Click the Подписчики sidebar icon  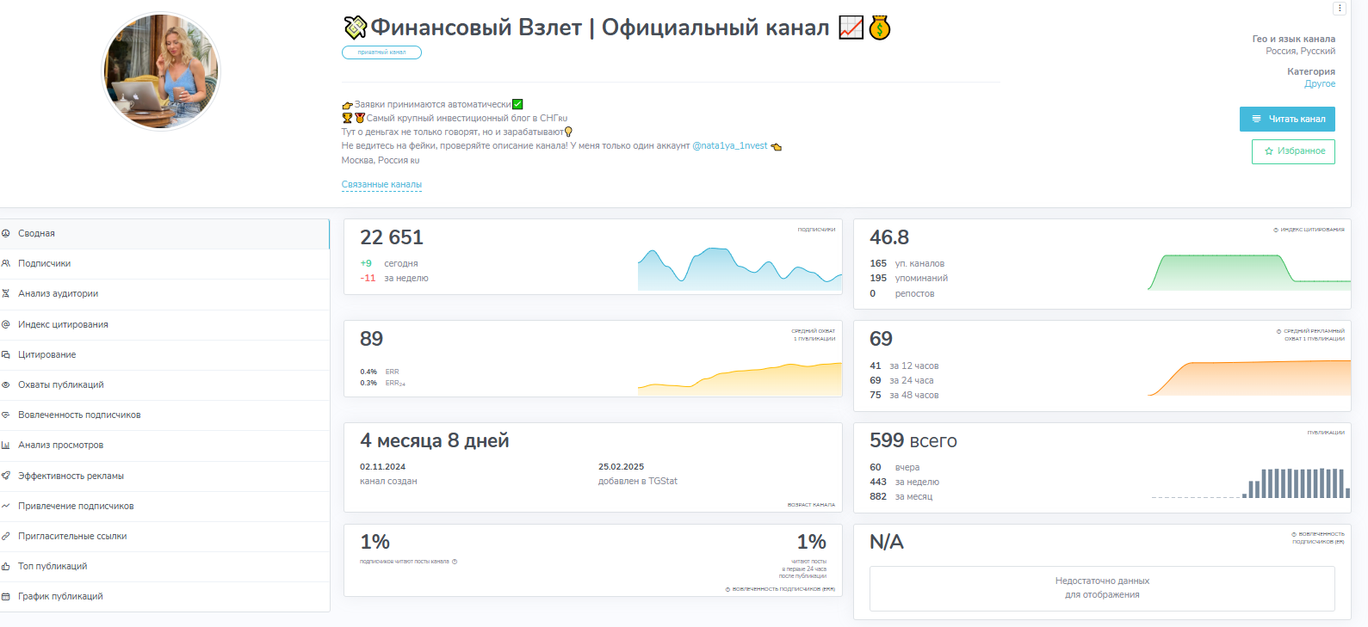(6, 263)
